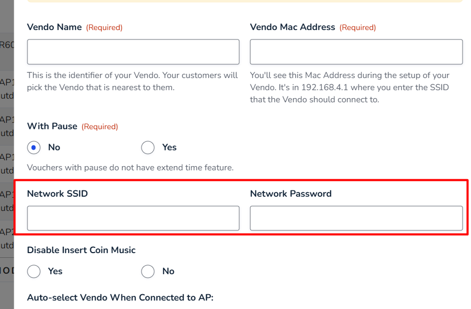Screen dimensions: 471x309
Task: Click the Vendo Name input field
Action: pos(133,52)
